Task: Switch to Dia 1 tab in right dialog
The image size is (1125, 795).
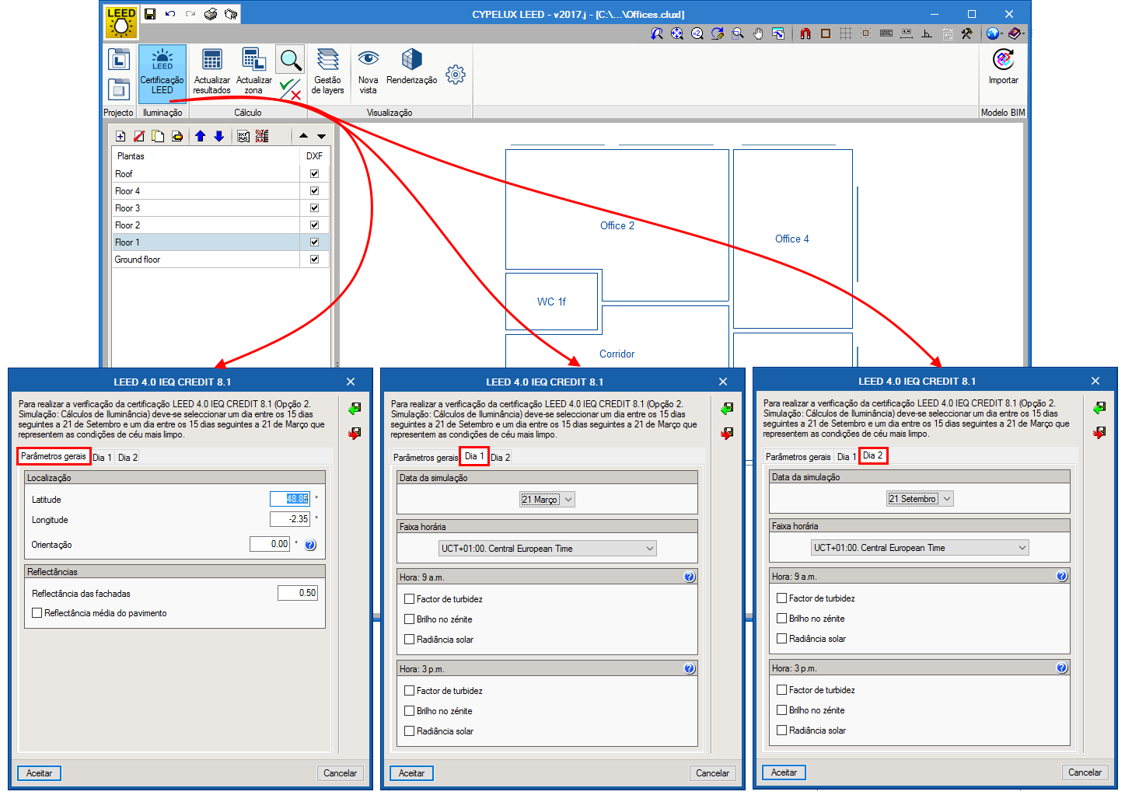Action: (x=846, y=457)
